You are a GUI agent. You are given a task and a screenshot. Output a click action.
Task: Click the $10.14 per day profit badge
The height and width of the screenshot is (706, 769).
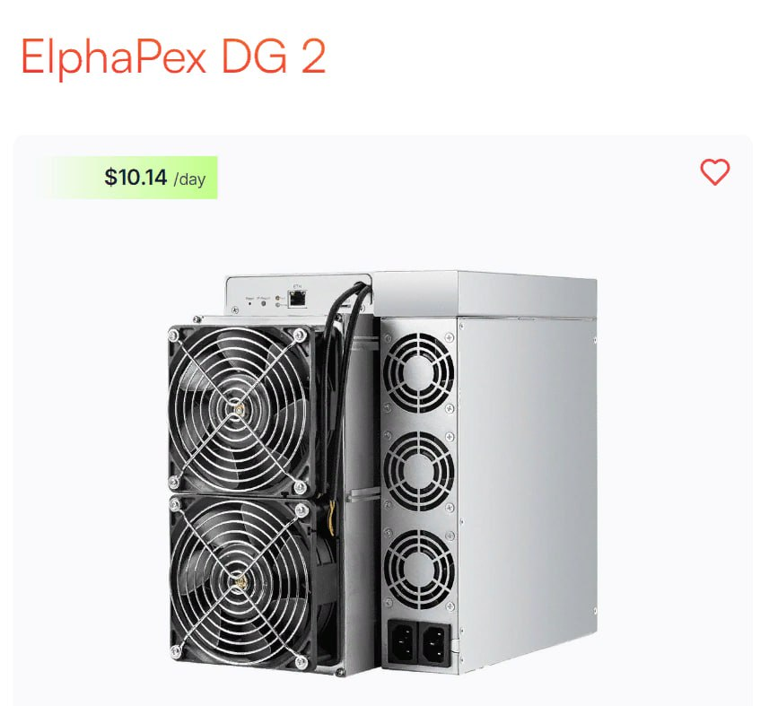(x=131, y=178)
